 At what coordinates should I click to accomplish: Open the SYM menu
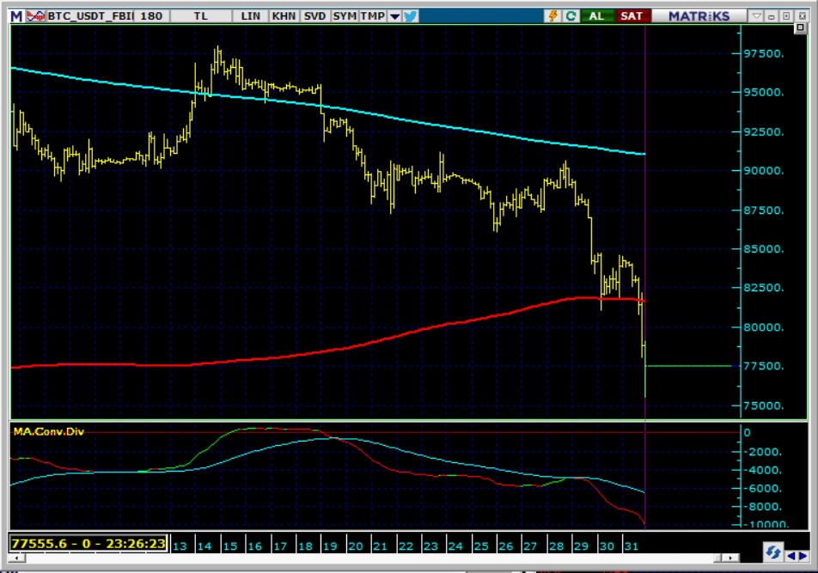345,16
